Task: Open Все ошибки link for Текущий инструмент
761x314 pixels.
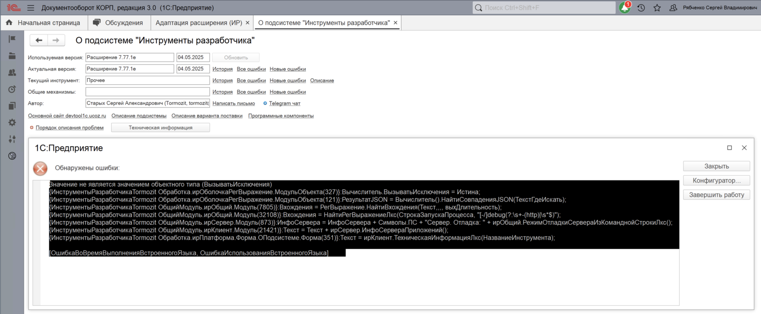Action: (251, 81)
